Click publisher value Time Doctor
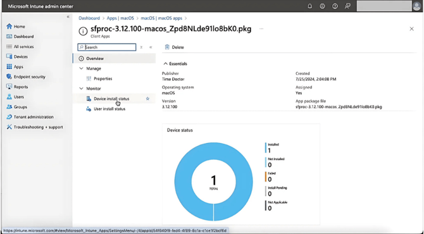The image size is (424, 234). [173, 79]
